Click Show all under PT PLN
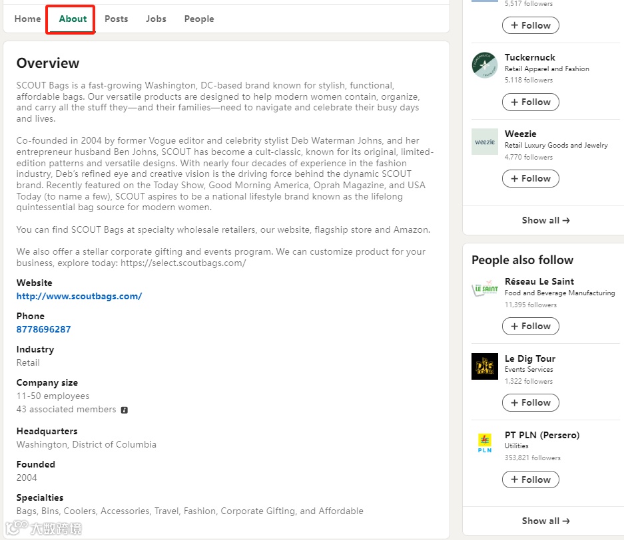This screenshot has width=624, height=540. 545,521
